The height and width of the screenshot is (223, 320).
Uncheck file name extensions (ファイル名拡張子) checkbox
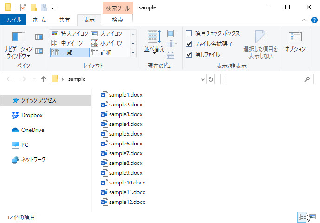point(189,44)
